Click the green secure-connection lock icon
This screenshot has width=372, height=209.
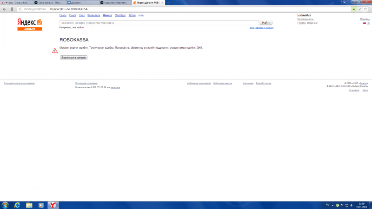coord(353,9)
